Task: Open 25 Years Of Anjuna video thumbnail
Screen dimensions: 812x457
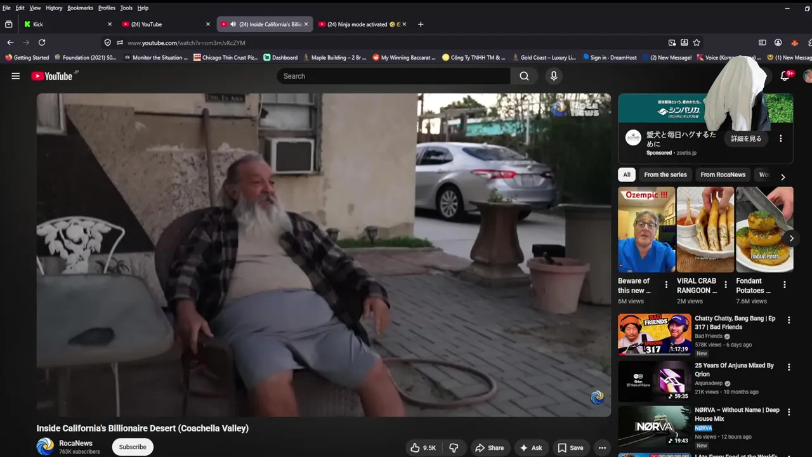Action: pyautogui.click(x=655, y=381)
